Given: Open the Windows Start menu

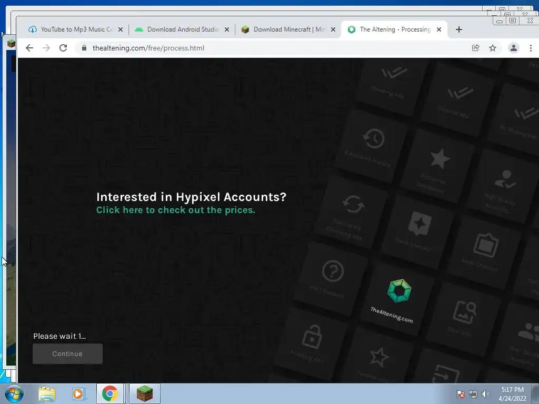Looking at the screenshot, I should (x=14, y=393).
